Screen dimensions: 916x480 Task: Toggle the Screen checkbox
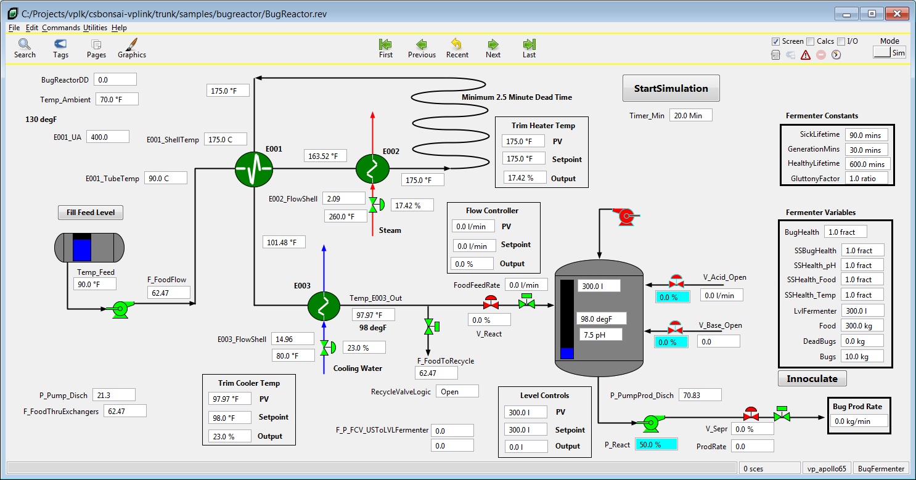click(776, 41)
